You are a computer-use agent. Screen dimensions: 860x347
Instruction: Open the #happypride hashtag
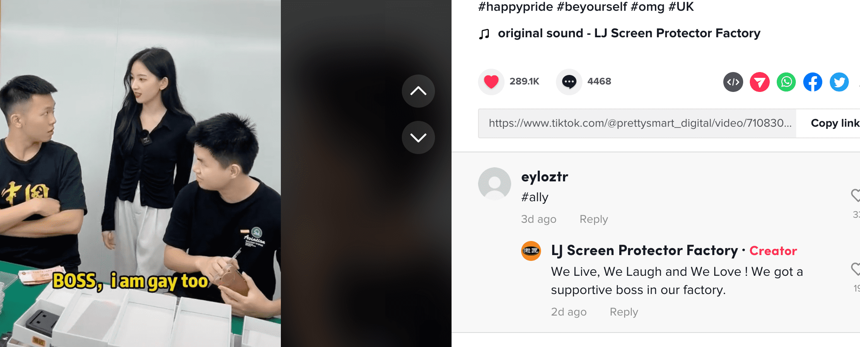[515, 7]
